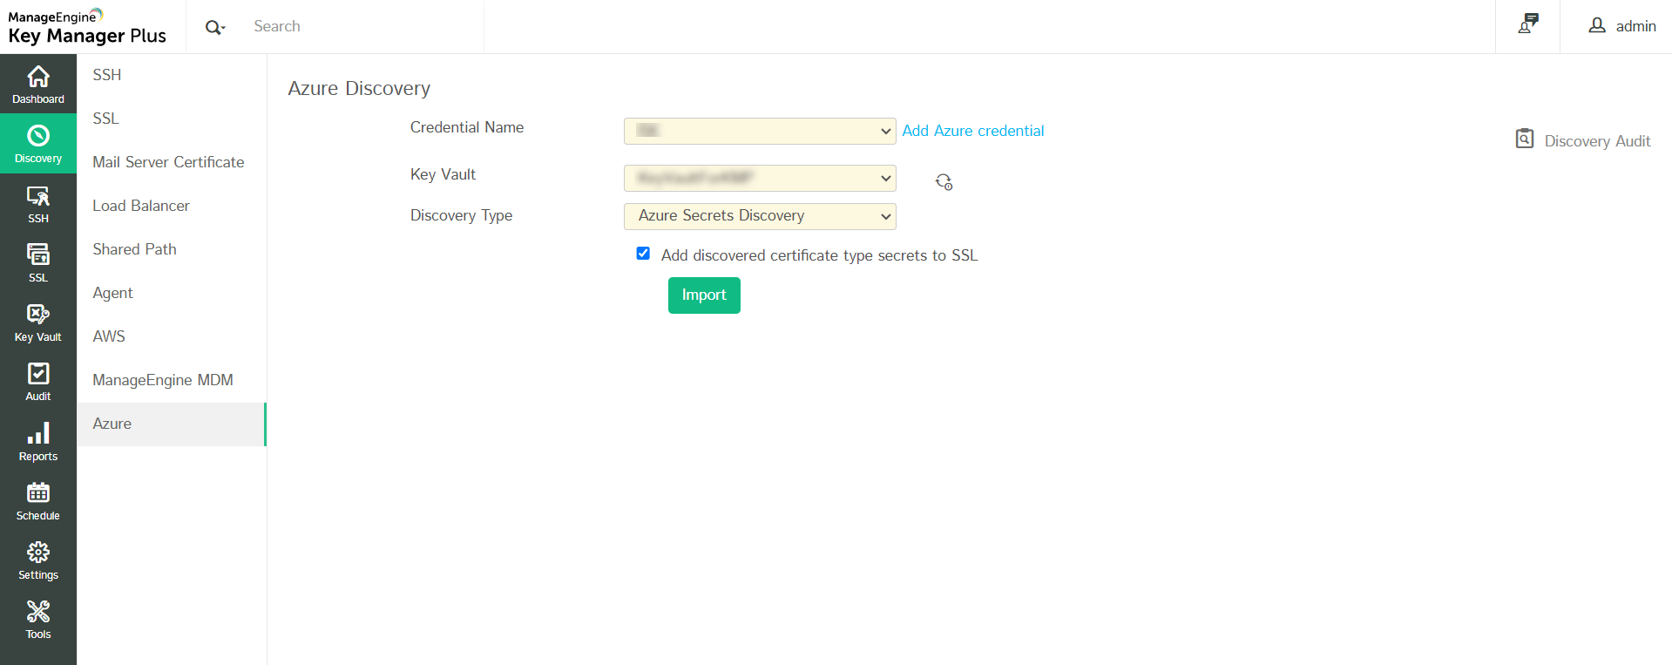This screenshot has height=665, width=1672.
Task: Click the Discovery Type label
Action: 461,215
